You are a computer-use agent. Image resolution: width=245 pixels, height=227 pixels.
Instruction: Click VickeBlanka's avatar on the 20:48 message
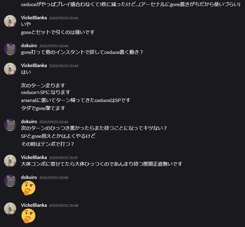pyautogui.click(x=10, y=209)
